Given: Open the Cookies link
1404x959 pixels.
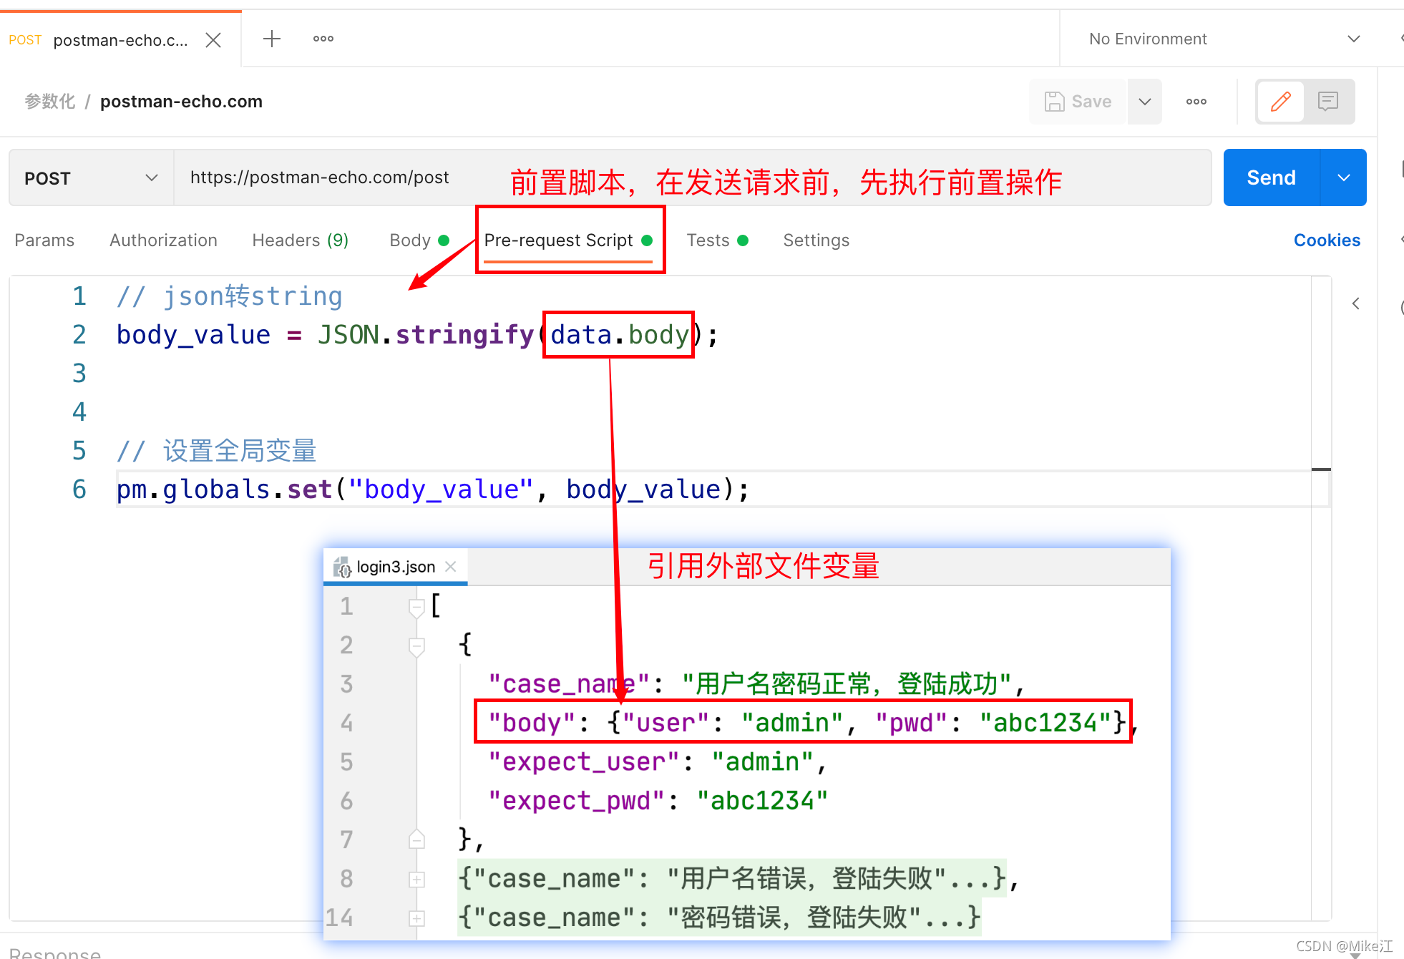Looking at the screenshot, I should pyautogui.click(x=1327, y=240).
